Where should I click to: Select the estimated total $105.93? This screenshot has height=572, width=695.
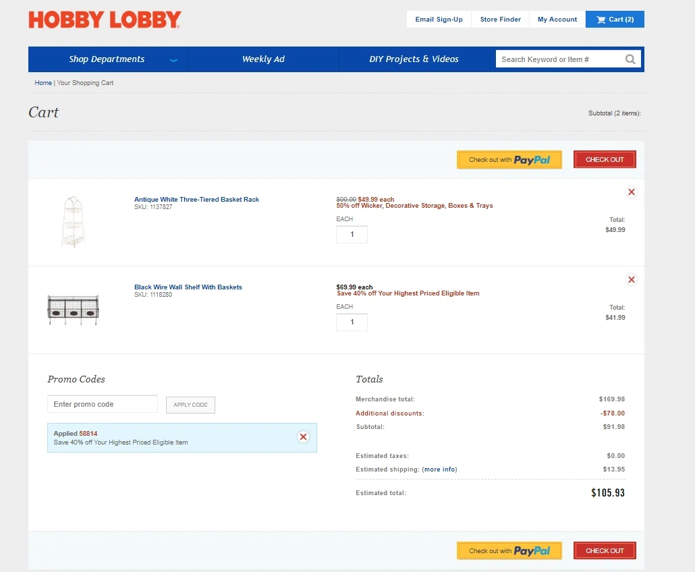(608, 492)
